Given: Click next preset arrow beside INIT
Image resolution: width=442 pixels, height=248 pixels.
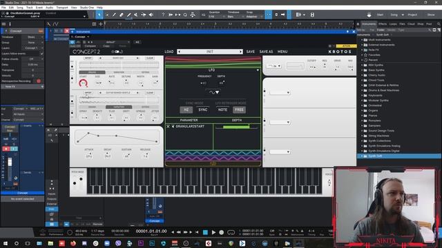Looking at the screenshot, I should [x=240, y=52].
